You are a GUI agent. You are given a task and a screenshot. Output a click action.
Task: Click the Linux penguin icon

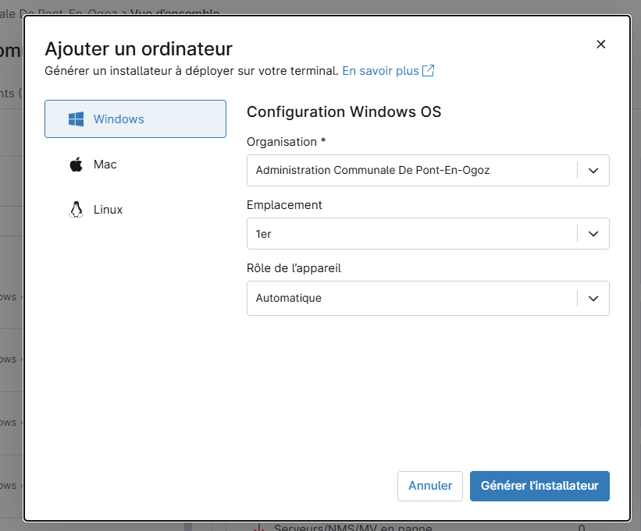coord(76,210)
